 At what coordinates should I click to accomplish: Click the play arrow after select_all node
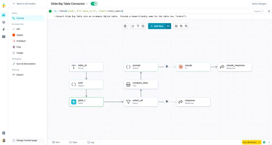pyautogui.click(x=167, y=101)
